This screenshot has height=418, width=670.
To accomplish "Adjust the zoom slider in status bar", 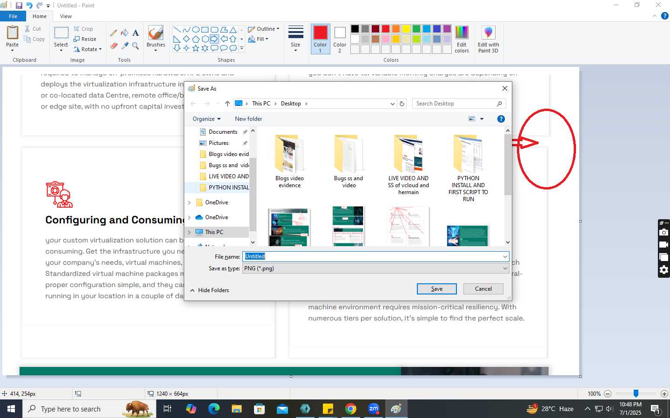I will (x=636, y=393).
